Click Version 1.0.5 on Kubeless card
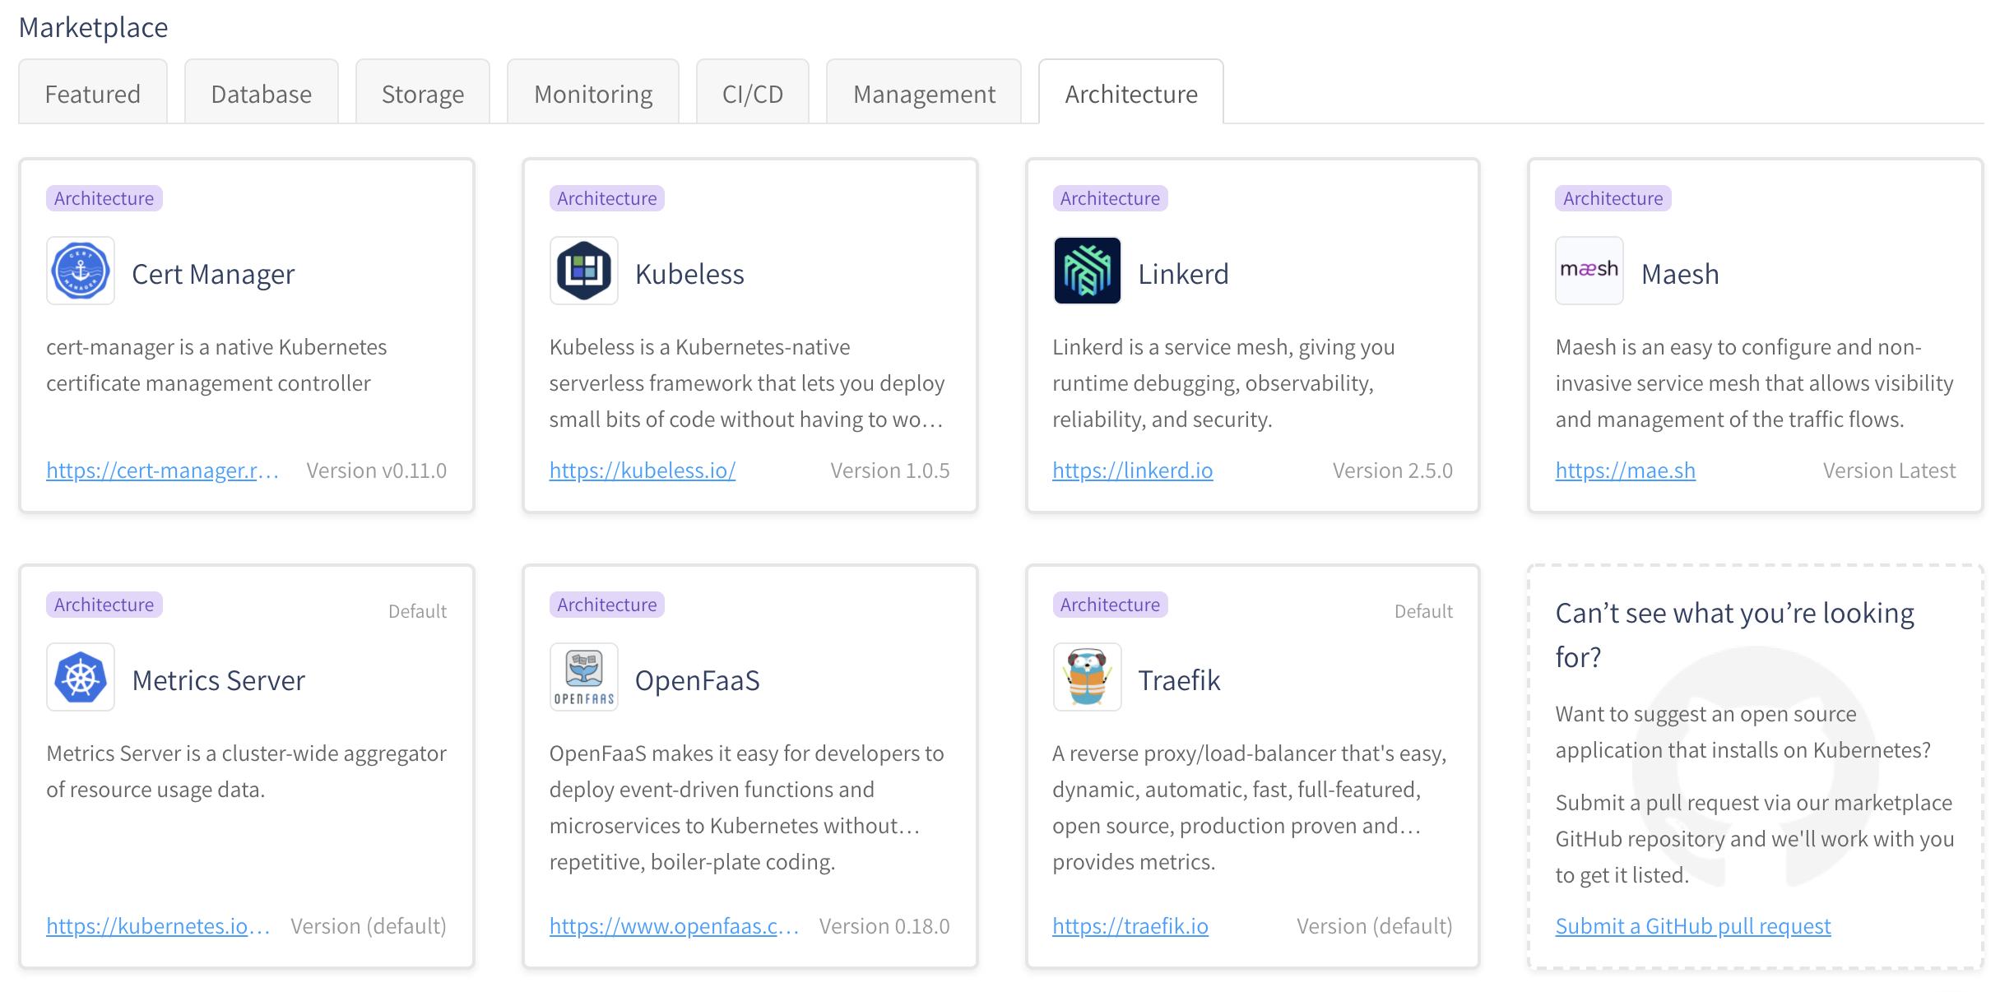 click(x=889, y=471)
